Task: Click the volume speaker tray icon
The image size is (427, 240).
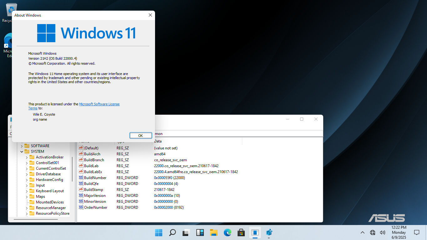Action: 382,232
